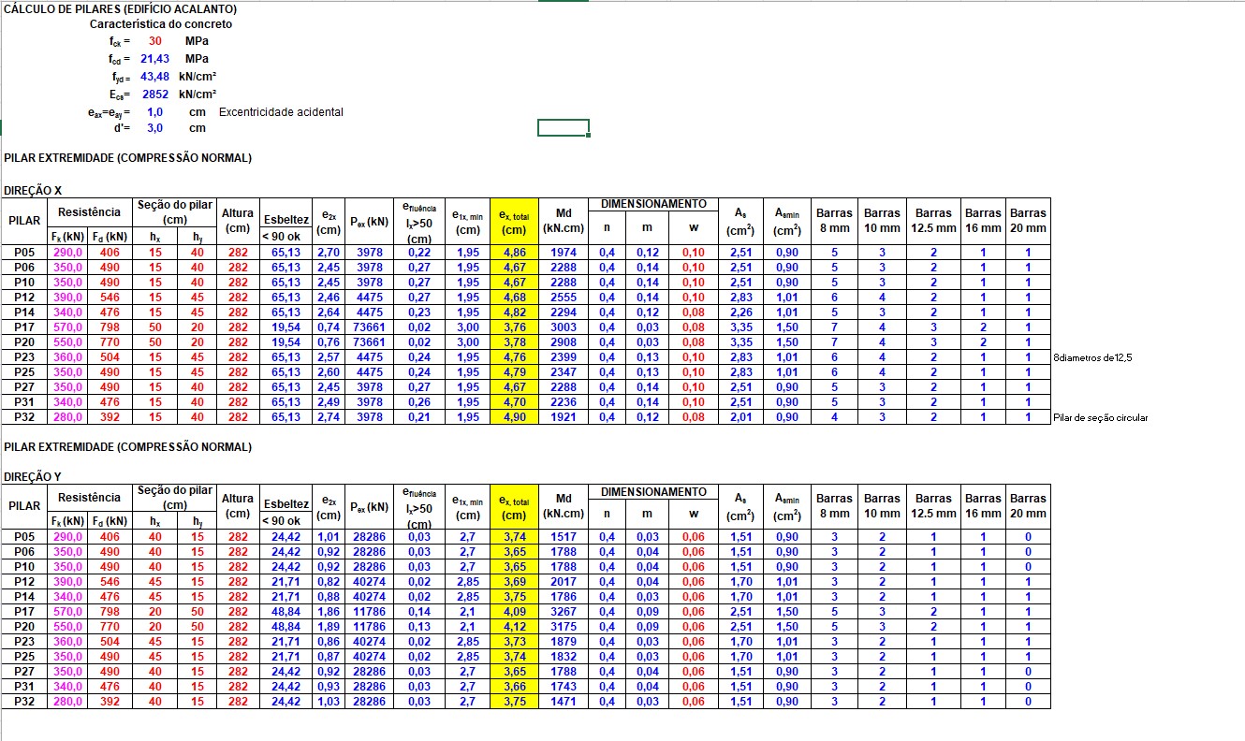This screenshot has height=741, width=1245.
Task: Select the e2x value 1,89 in Direção Y table
Action: coord(329,627)
